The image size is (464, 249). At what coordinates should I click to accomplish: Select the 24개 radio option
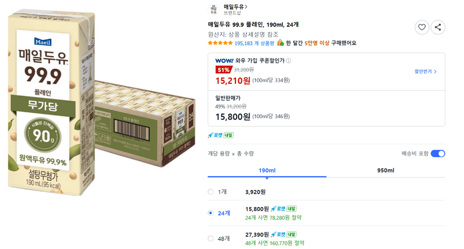tap(211, 213)
